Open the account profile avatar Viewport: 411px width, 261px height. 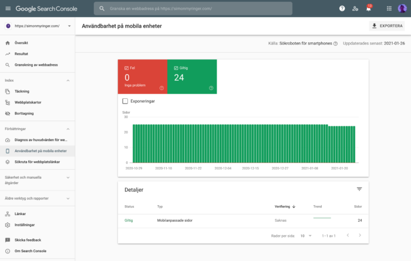click(x=402, y=8)
